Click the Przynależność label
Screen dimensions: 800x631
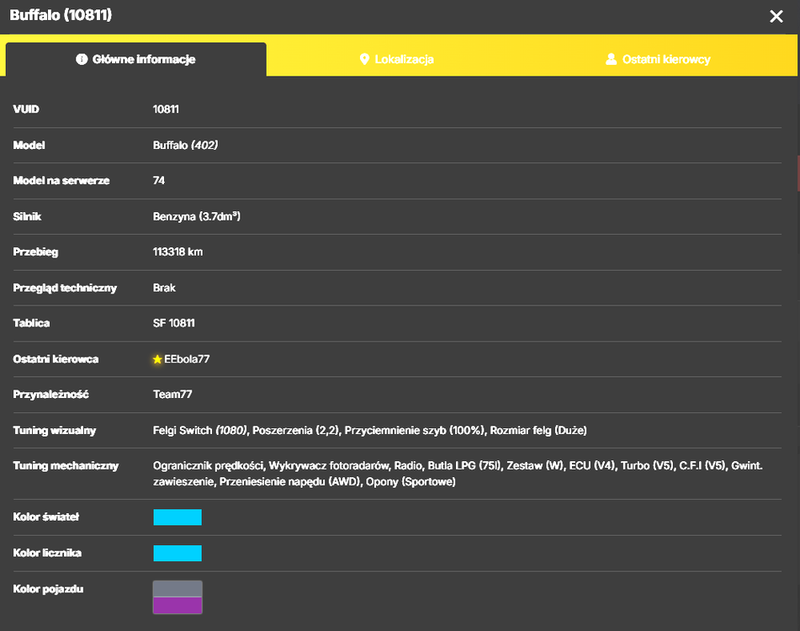pyautogui.click(x=50, y=395)
